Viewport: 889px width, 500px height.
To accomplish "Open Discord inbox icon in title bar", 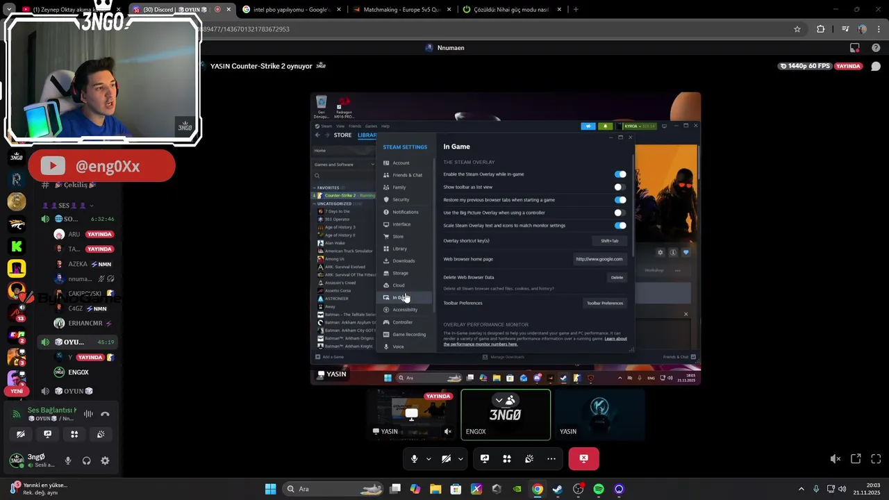I will pyautogui.click(x=855, y=48).
